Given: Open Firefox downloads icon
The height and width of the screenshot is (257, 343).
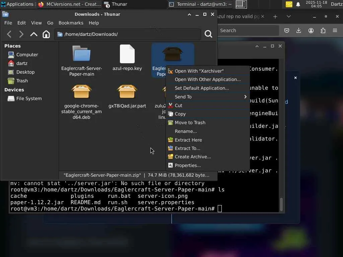Looking at the screenshot, I should (298, 30).
